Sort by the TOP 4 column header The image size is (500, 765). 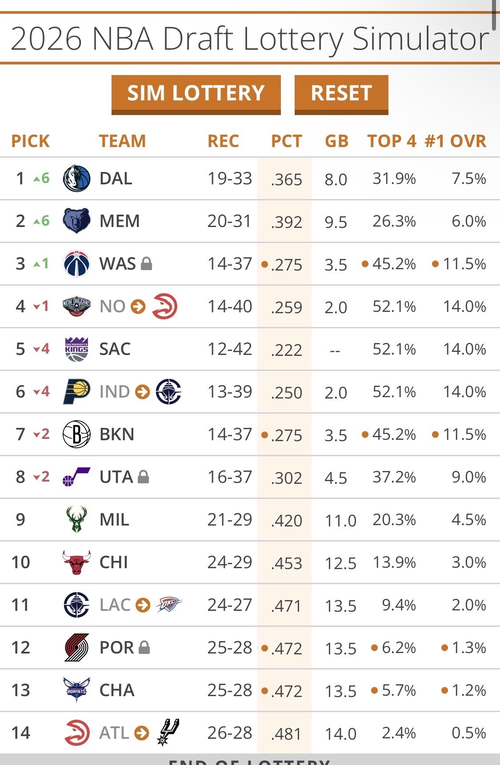coord(392,141)
